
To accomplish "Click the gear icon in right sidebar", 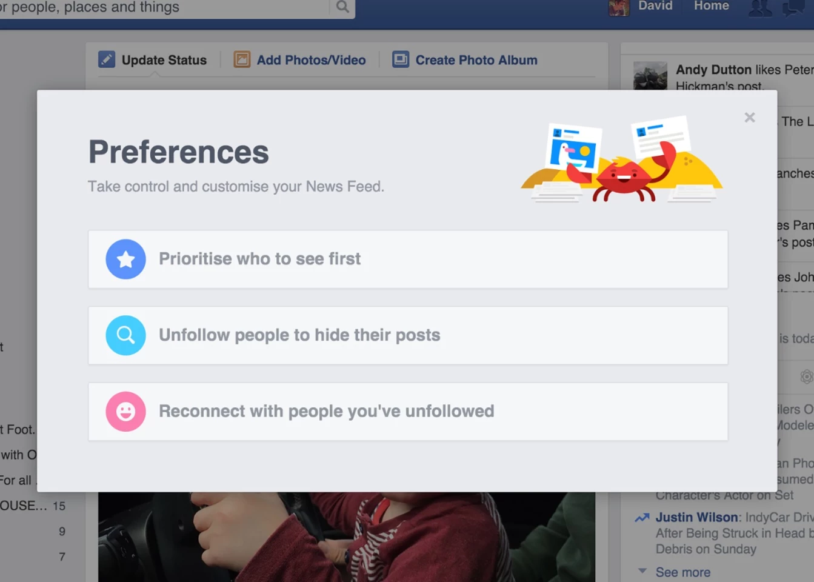I will pos(807,376).
